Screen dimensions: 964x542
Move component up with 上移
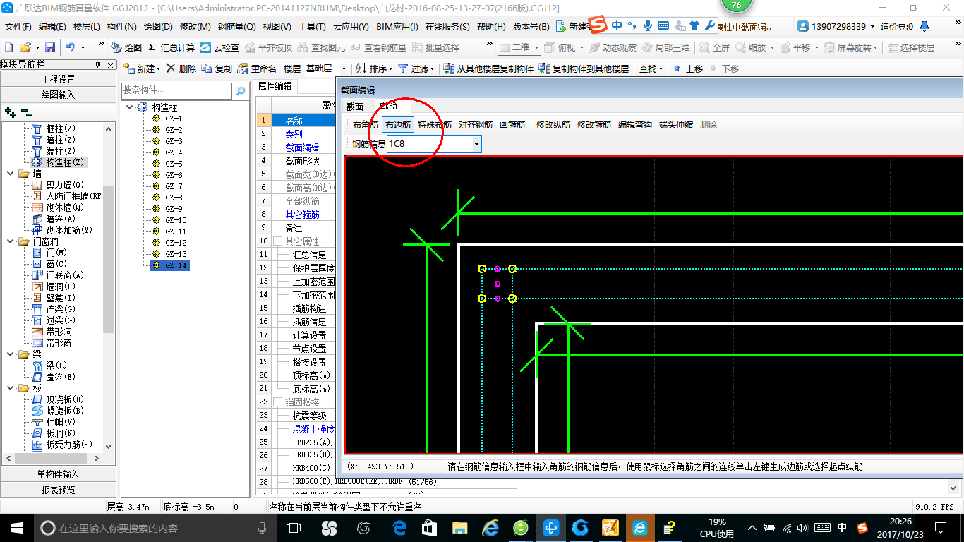tap(688, 68)
